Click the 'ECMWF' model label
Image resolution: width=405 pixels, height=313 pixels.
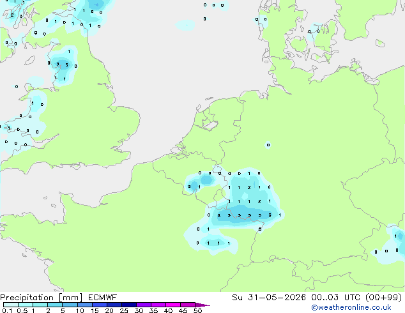(103, 298)
